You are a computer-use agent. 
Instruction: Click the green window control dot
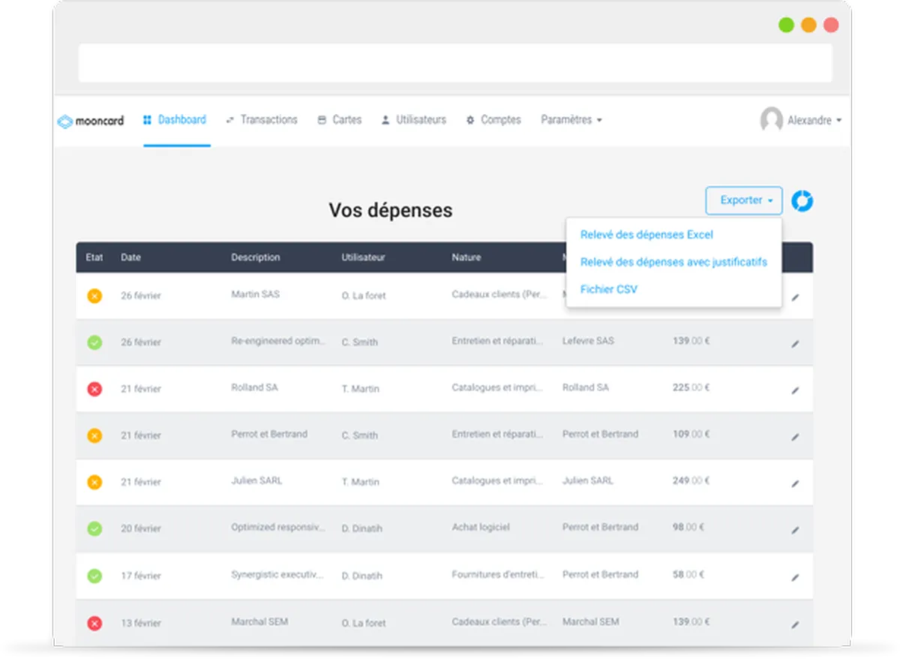click(x=786, y=25)
